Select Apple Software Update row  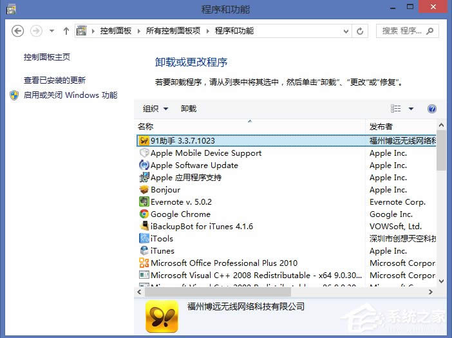pyautogui.click(x=287, y=165)
